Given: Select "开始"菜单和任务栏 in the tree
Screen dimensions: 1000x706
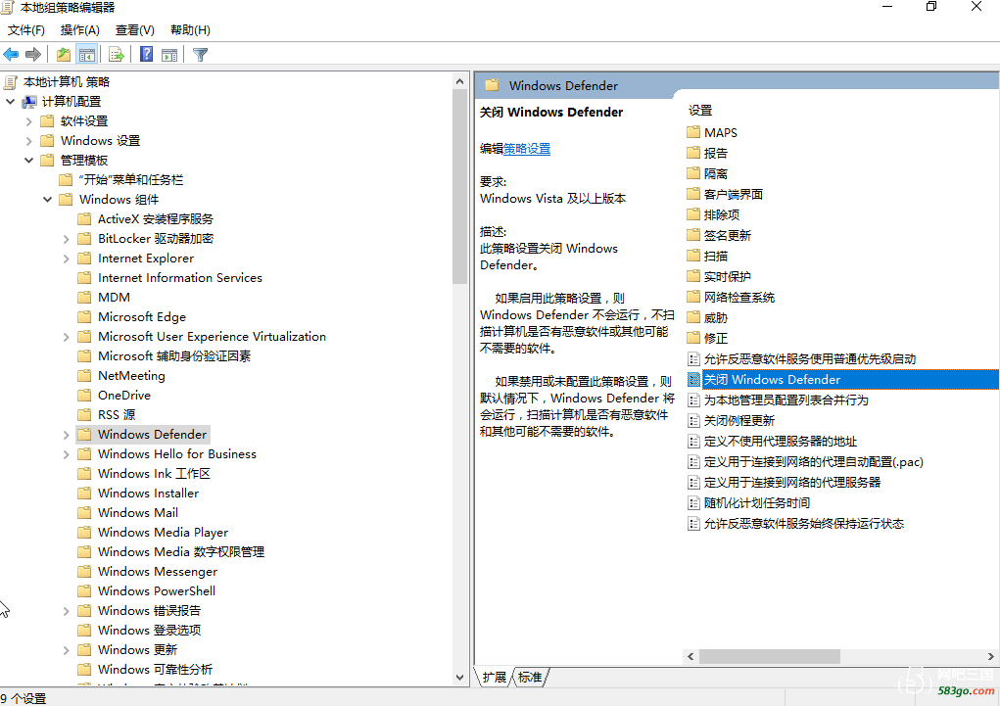Looking at the screenshot, I should (130, 180).
